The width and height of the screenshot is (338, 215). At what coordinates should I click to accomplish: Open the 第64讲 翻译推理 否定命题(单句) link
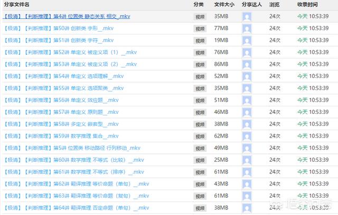76,208
